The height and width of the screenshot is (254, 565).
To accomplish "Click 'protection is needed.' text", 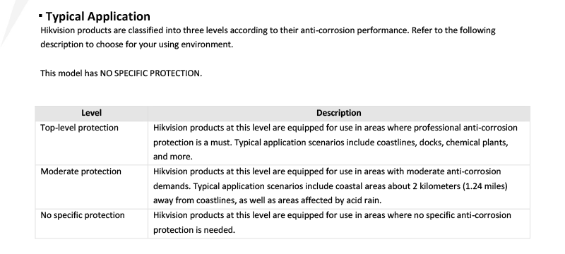I will [x=194, y=230].
